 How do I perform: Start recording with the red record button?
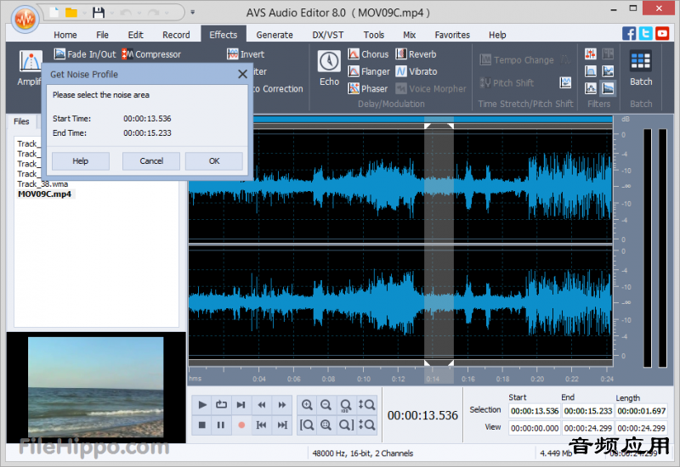pos(241,425)
